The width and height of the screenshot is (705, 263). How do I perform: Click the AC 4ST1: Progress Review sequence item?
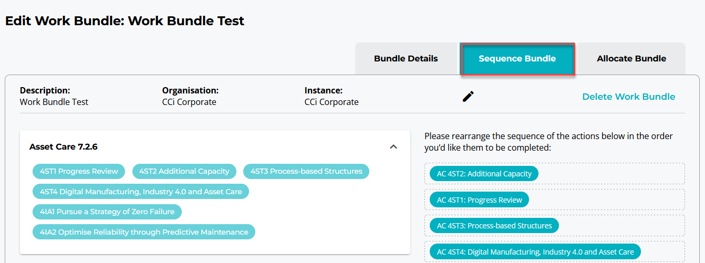tap(479, 199)
